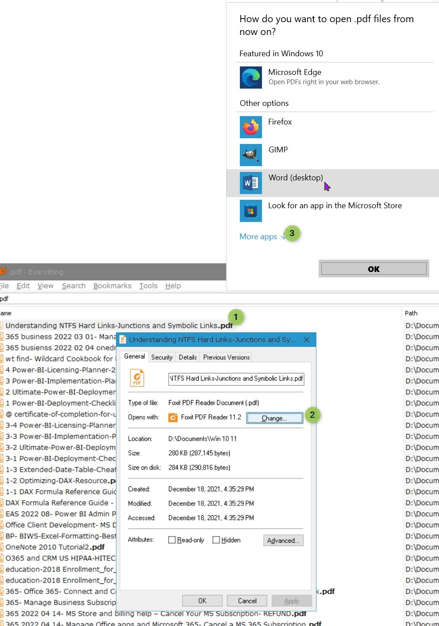Screen dimensions: 439x626
Task: Click Cancel in the Properties dialog
Action: click(x=247, y=601)
